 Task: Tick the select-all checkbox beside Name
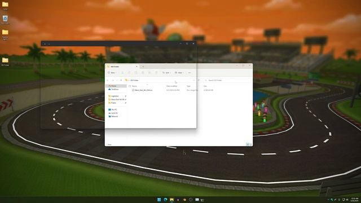(130, 86)
